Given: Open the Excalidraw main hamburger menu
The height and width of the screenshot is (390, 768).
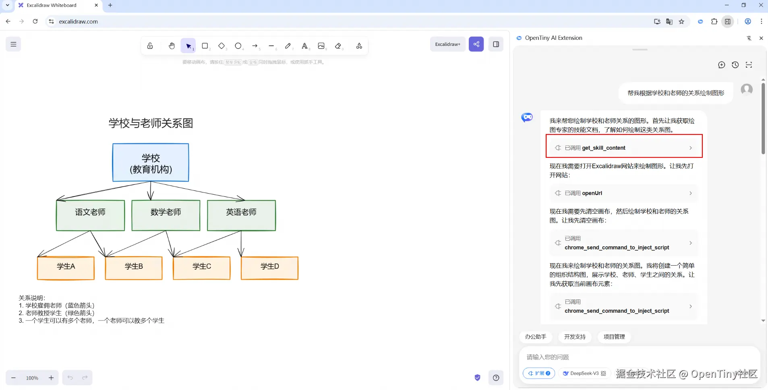Looking at the screenshot, I should (x=13, y=44).
